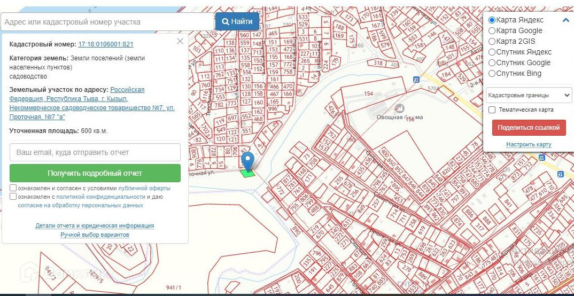
Task: Open cadastral number link 17:18:0106001:821
Action: point(105,44)
